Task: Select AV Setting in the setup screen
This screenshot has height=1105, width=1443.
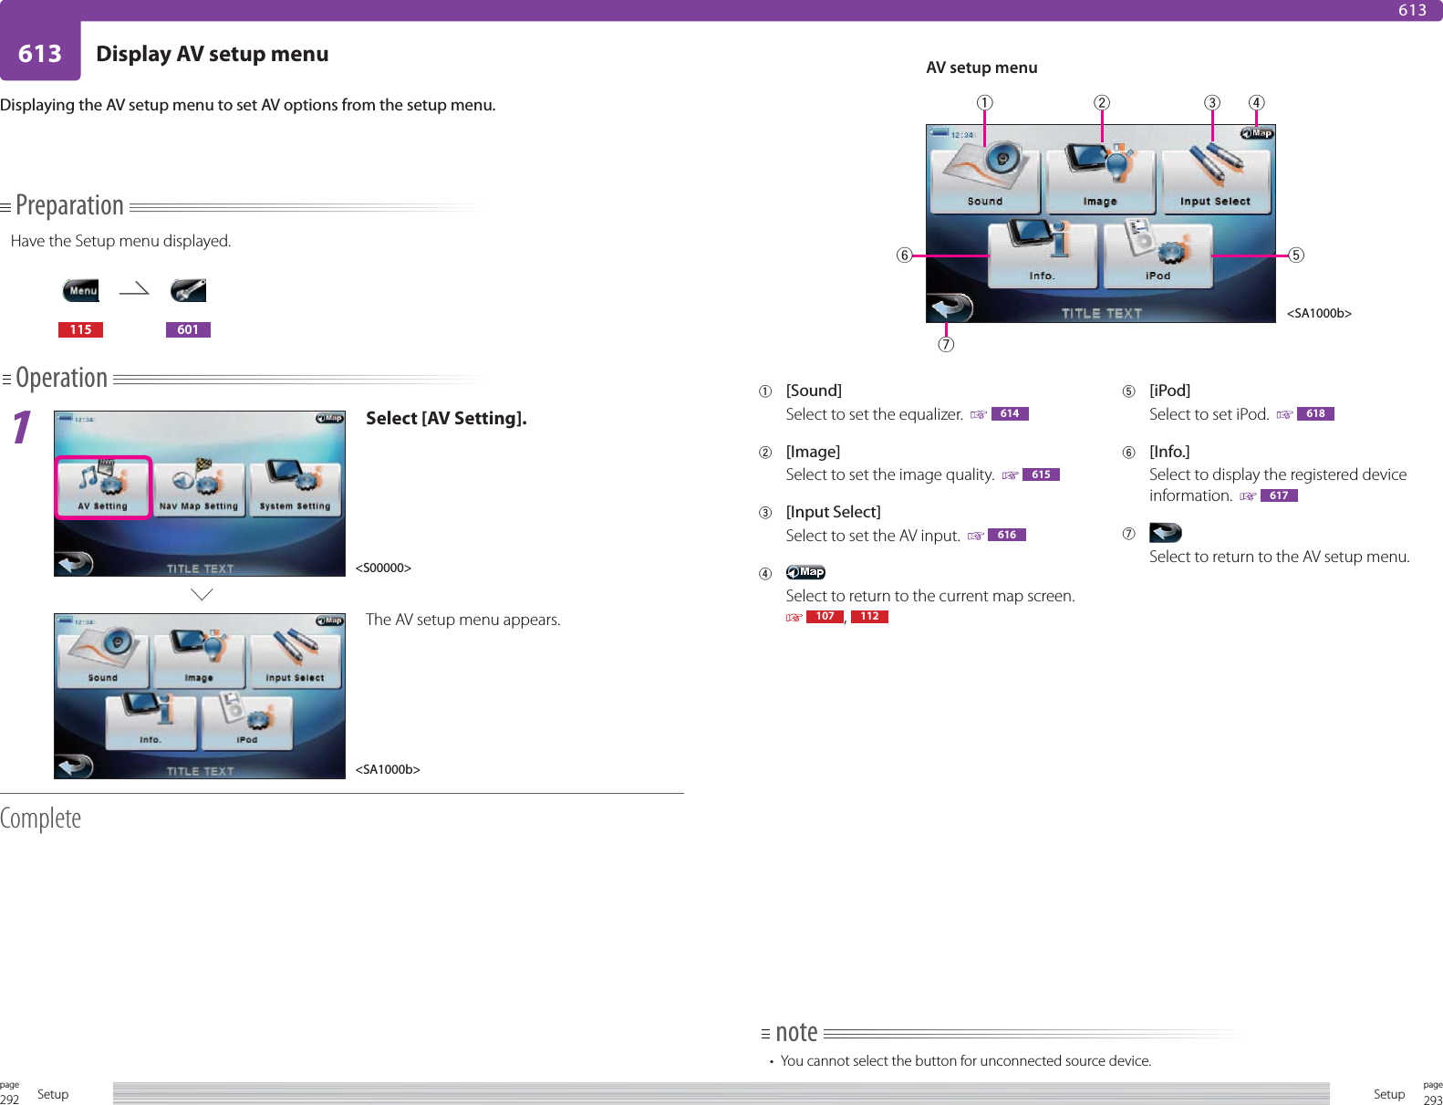Action: [103, 487]
